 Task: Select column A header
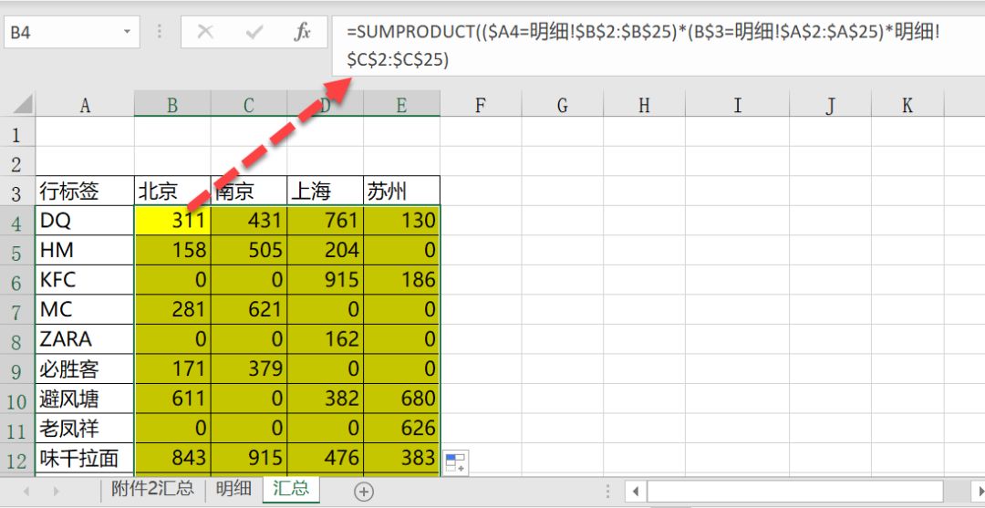pyautogui.click(x=85, y=105)
